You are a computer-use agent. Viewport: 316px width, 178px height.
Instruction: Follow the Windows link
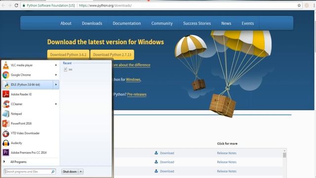pos(133,80)
